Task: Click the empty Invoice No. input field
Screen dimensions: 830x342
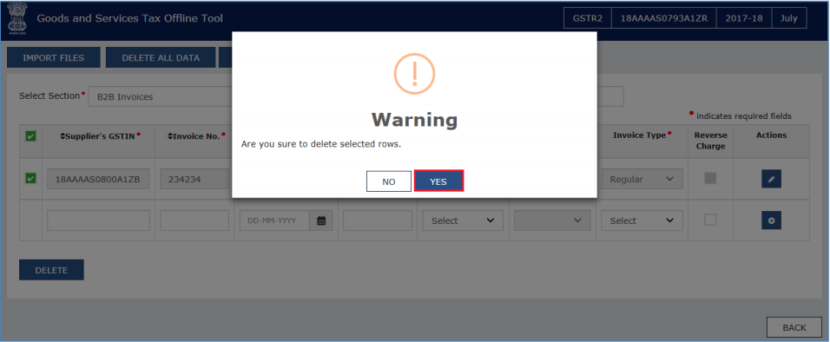Action: tap(194, 220)
